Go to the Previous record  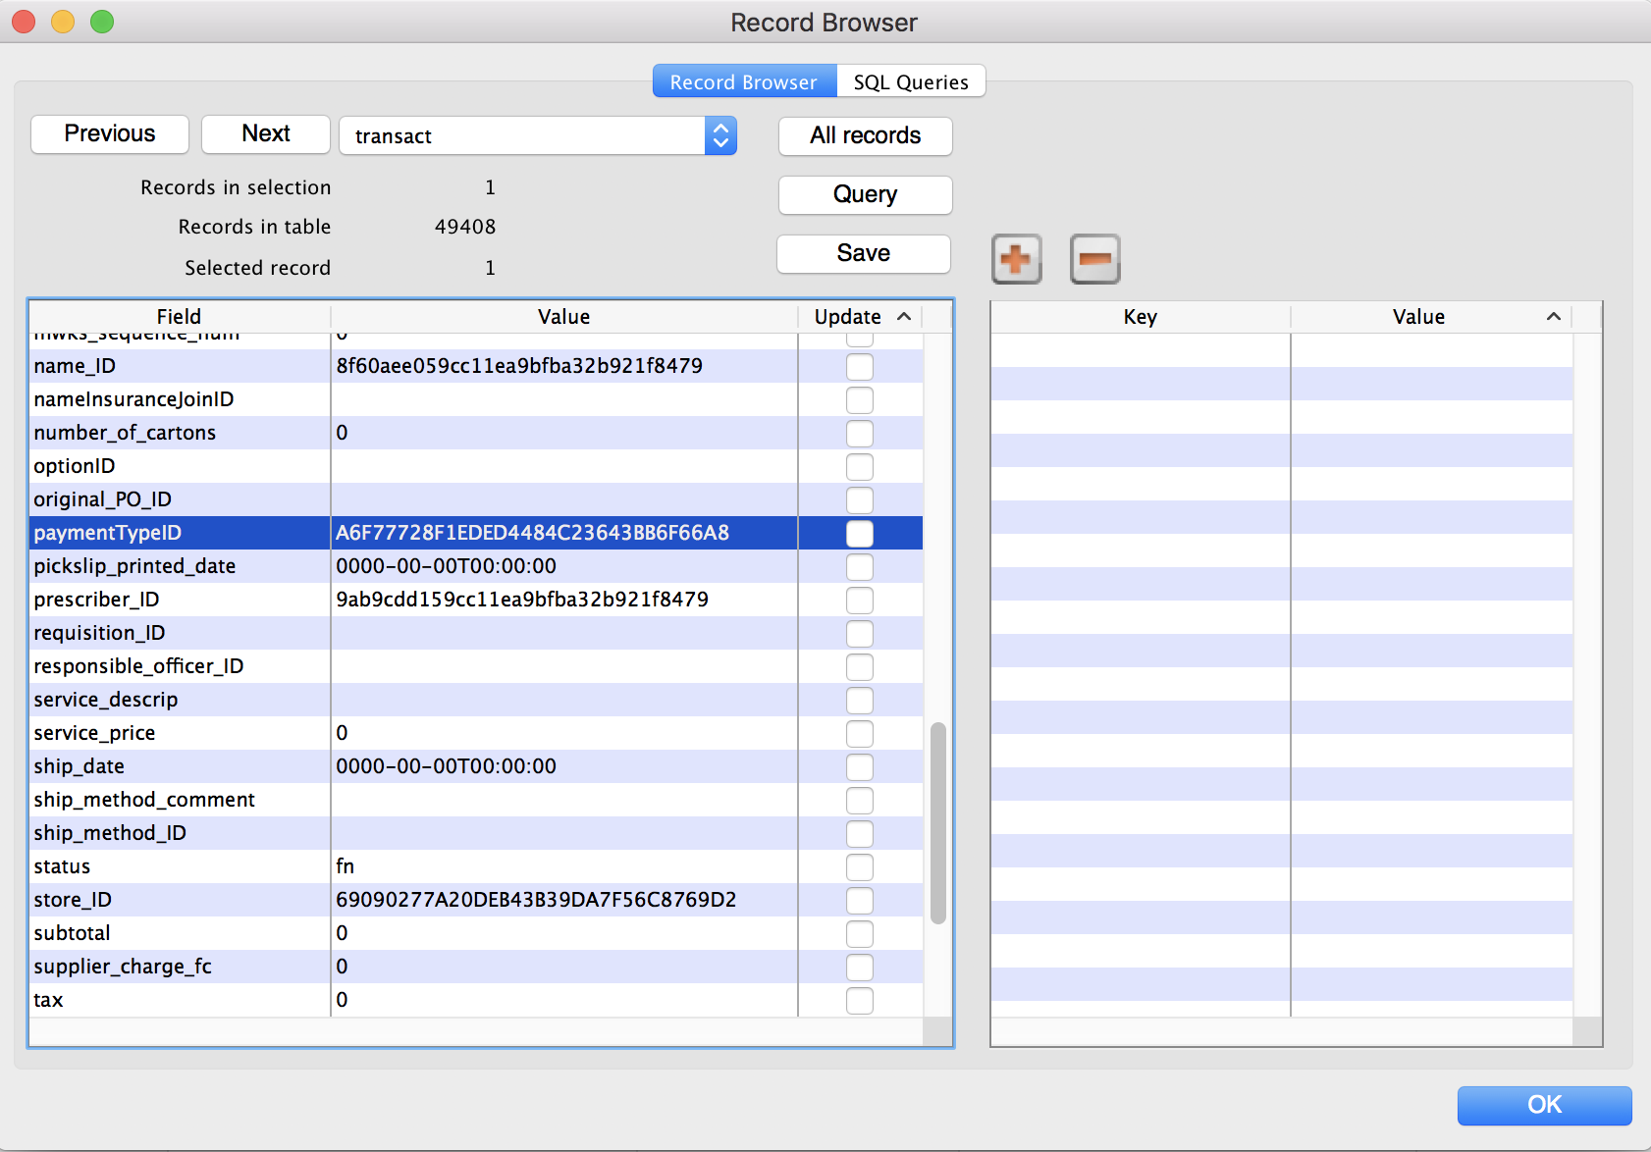click(x=110, y=133)
